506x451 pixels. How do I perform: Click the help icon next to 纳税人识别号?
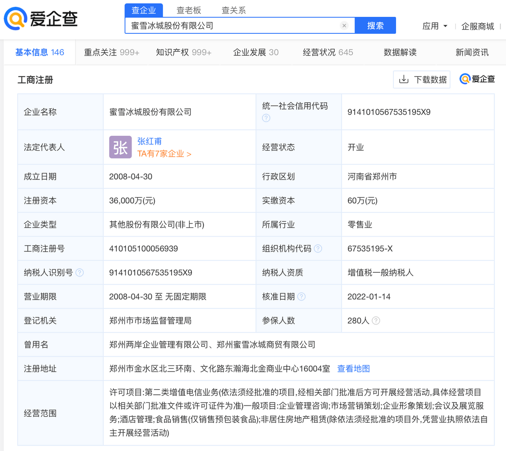click(x=79, y=273)
